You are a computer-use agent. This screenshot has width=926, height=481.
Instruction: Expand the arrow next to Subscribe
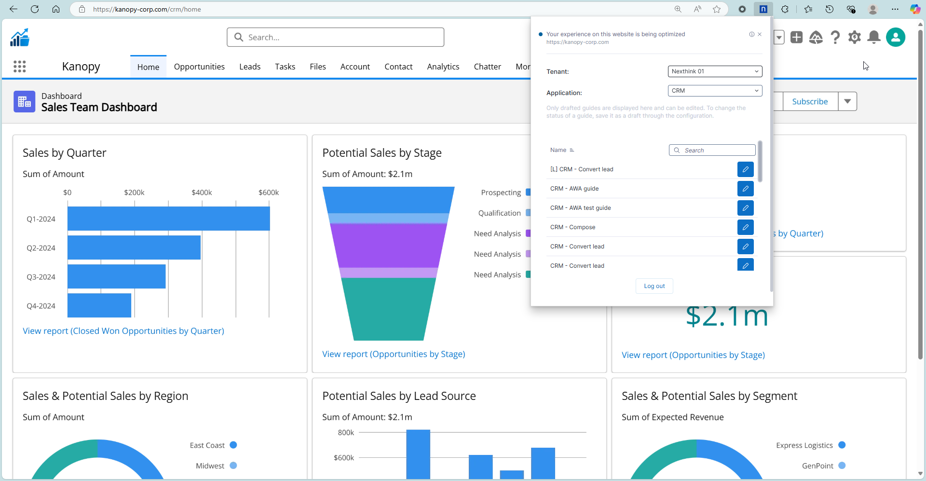pyautogui.click(x=847, y=101)
